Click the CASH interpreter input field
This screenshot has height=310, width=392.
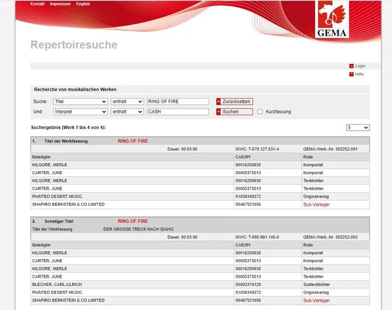coord(177,112)
